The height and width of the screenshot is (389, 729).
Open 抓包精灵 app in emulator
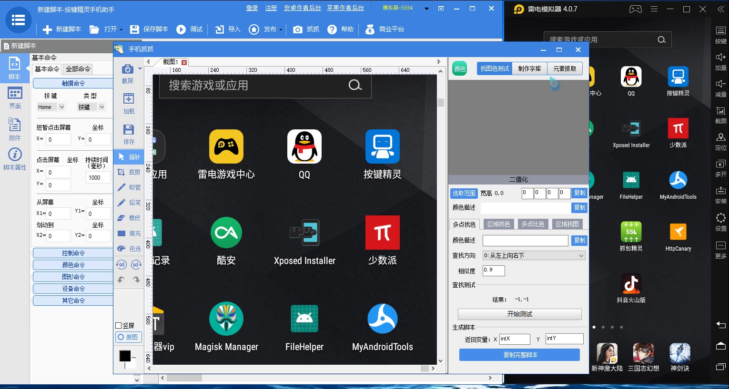coord(631,237)
